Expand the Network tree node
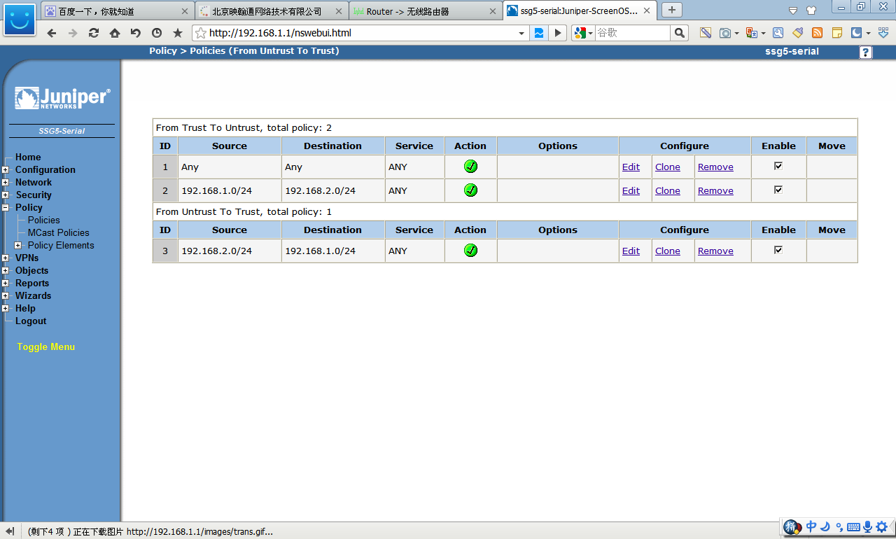Viewport: 896px width, 539px height. 6,183
